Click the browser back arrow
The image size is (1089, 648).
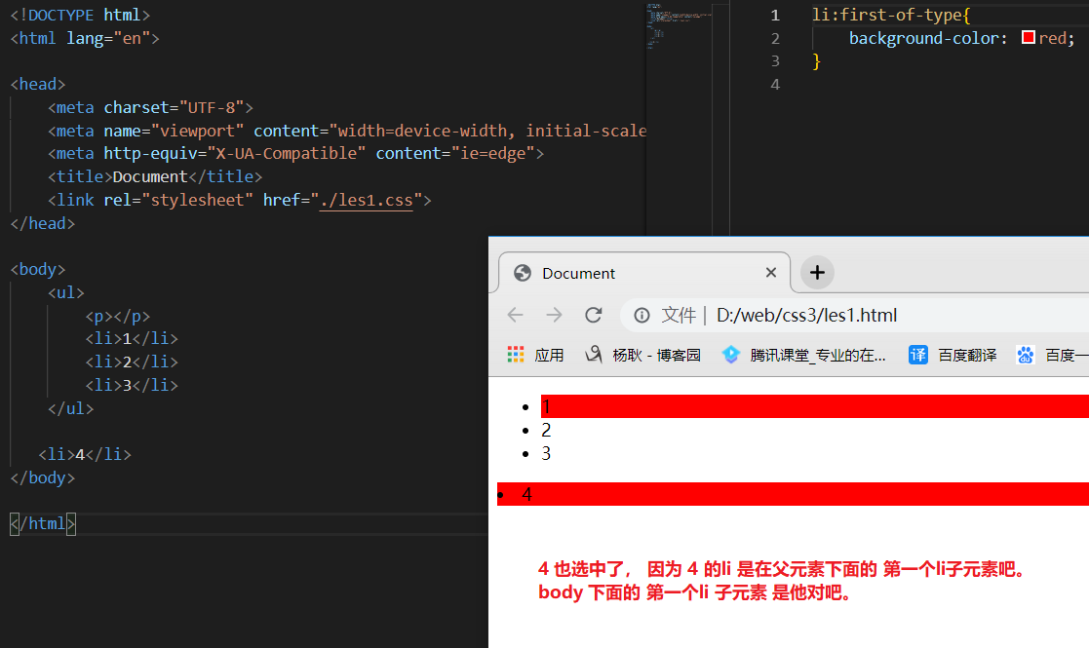(x=516, y=315)
